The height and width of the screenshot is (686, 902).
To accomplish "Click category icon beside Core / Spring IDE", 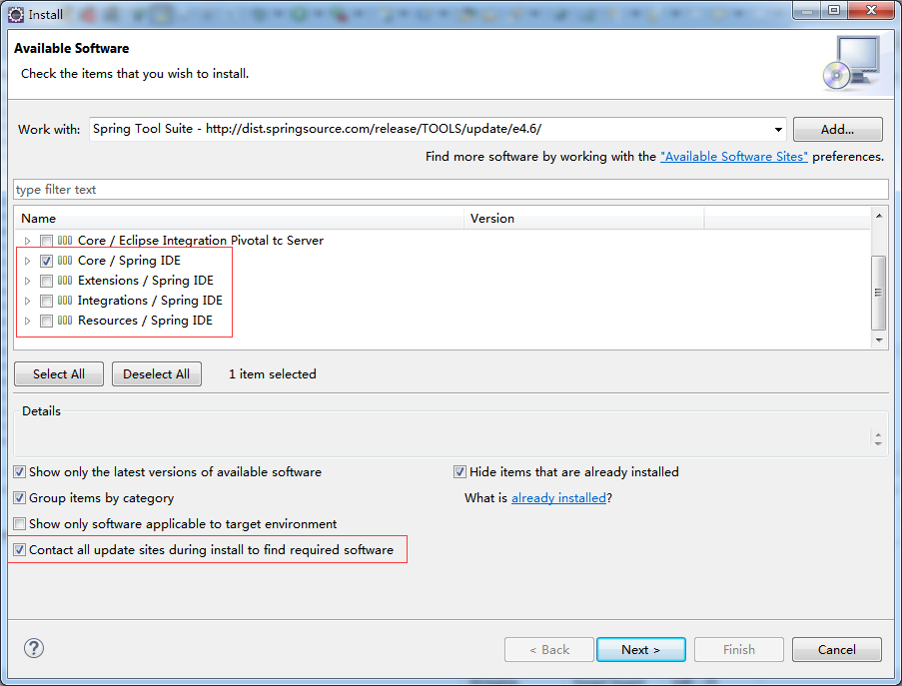I will [x=65, y=261].
